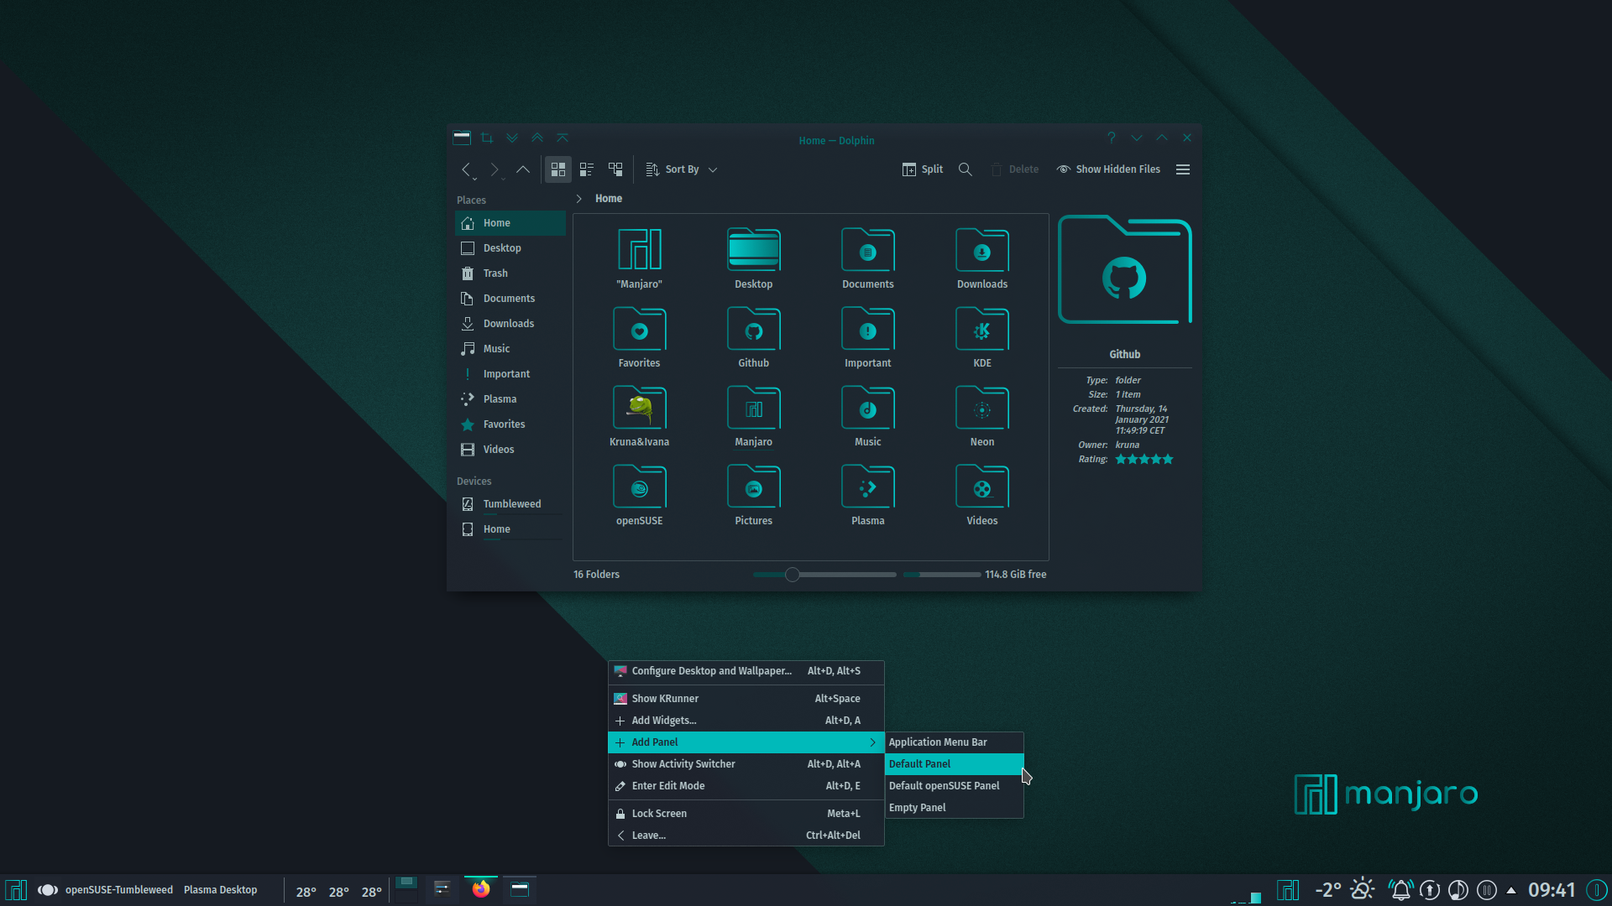Click the keep-below double down chevron in the titlebar

click(512, 138)
